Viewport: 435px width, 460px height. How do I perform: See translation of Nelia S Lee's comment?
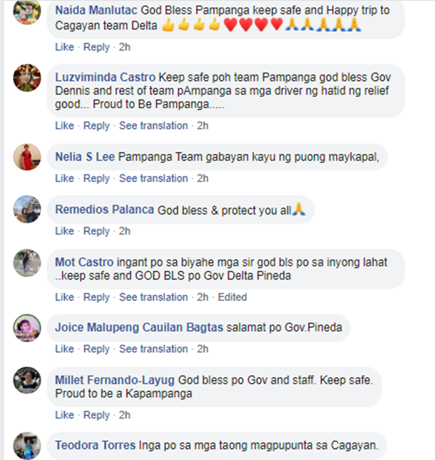click(x=153, y=178)
